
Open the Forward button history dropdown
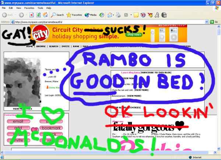coord(27,15)
